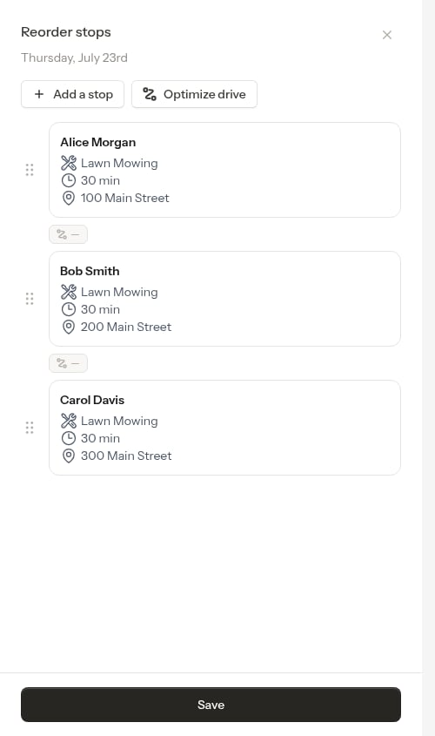Click the drag handle beside Bob Smith
435x736 pixels.
point(30,299)
